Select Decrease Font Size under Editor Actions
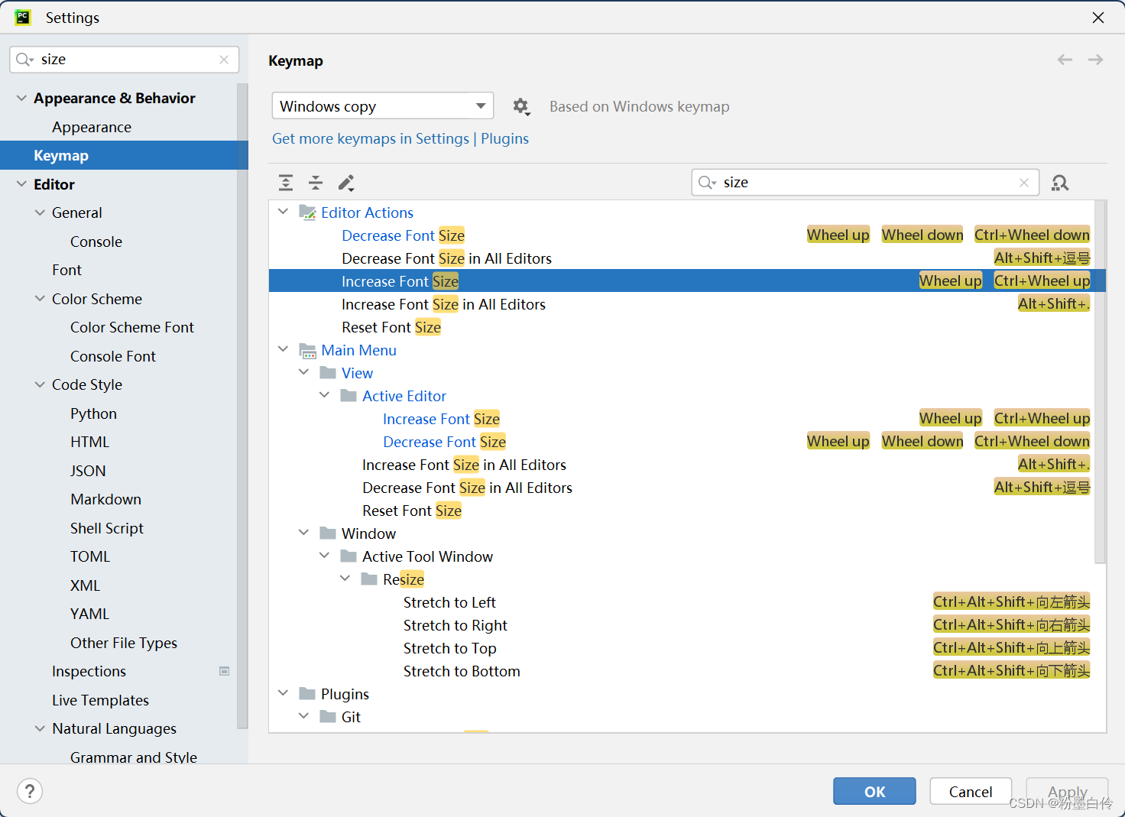The height and width of the screenshot is (817, 1125). (403, 235)
